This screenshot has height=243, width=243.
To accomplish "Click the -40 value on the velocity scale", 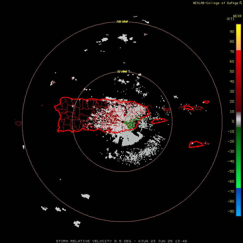I will point(231,161).
